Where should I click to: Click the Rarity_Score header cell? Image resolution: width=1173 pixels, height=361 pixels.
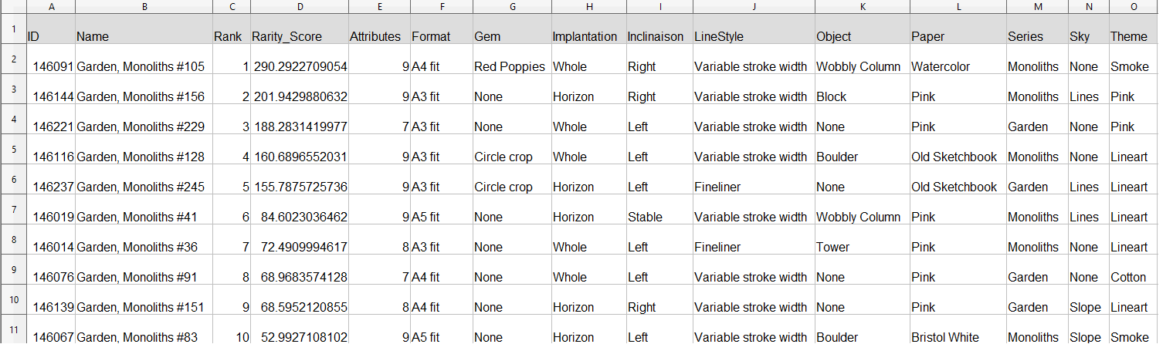pos(299,36)
